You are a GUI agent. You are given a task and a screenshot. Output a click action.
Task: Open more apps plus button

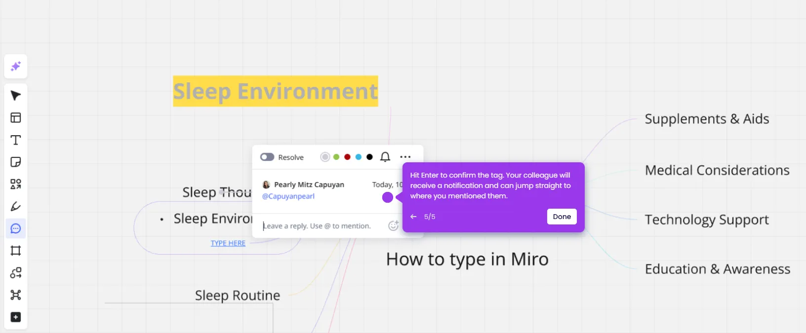[x=16, y=317]
